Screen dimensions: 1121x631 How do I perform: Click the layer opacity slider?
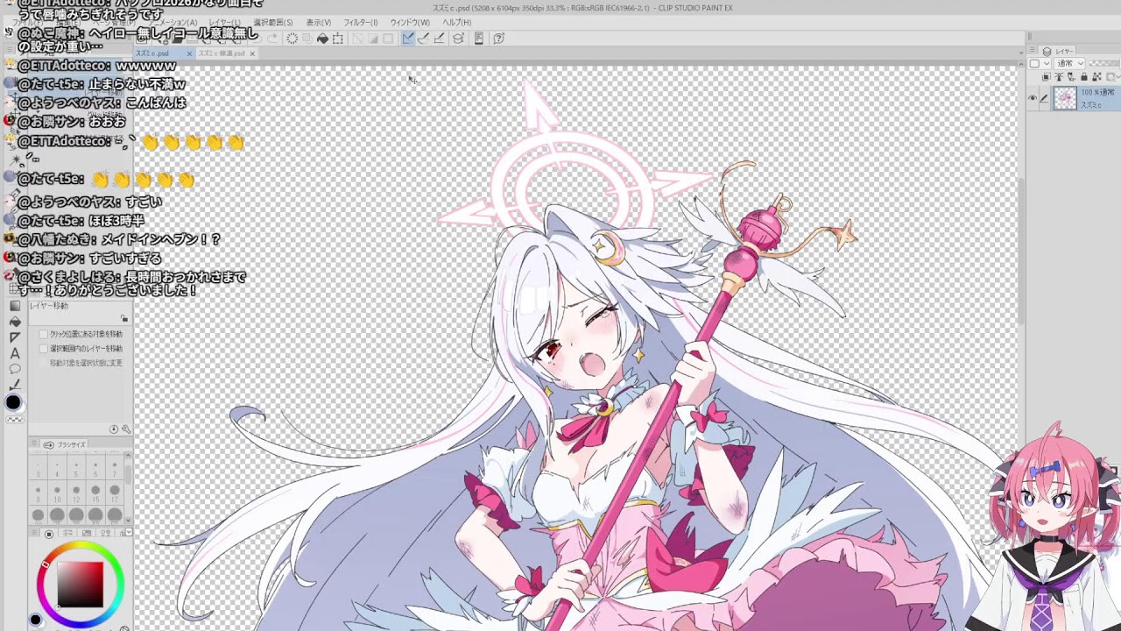(x=1104, y=63)
